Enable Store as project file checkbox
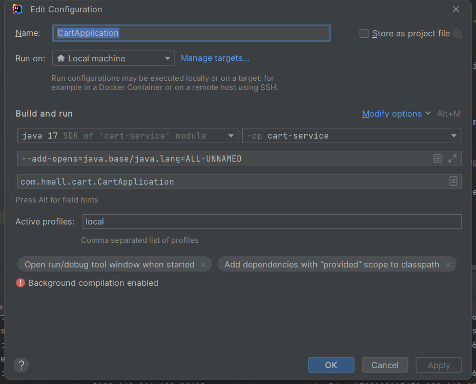Image resolution: width=476 pixels, height=384 pixels. point(364,34)
